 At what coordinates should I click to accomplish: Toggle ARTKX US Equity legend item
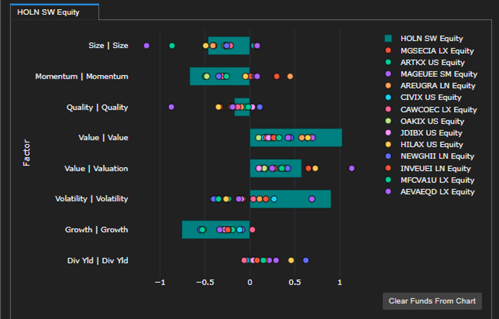coord(424,62)
